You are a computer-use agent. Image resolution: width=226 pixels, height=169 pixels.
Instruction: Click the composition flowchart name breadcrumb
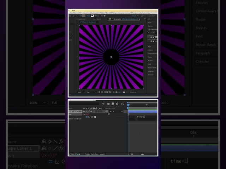click(x=88, y=22)
